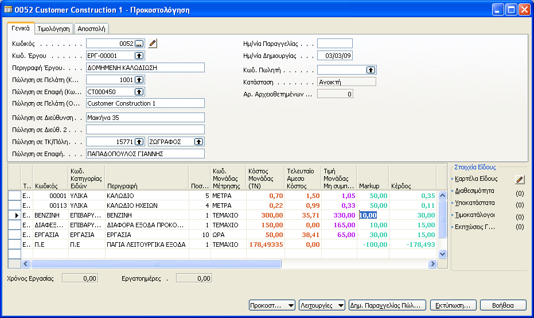The image size is (534, 318).
Task: Click the Ημ/νία Παραγγελίας input field
Action: [335, 44]
